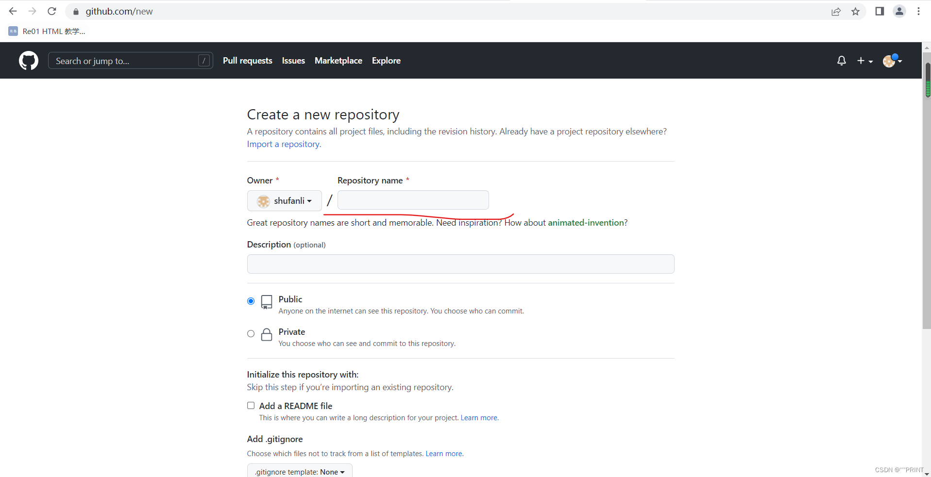Click into the Repository name field
The width and height of the screenshot is (931, 477).
tap(413, 200)
